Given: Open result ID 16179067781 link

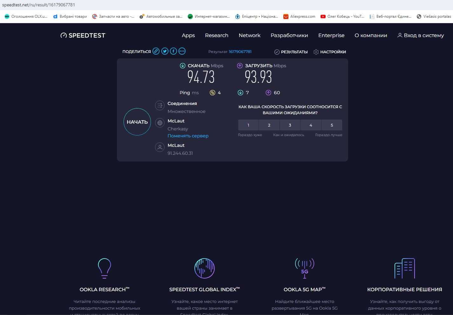Looking at the screenshot, I should point(240,52).
